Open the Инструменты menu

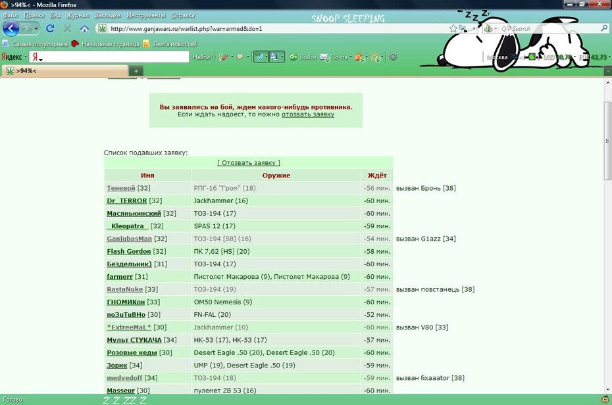point(146,15)
